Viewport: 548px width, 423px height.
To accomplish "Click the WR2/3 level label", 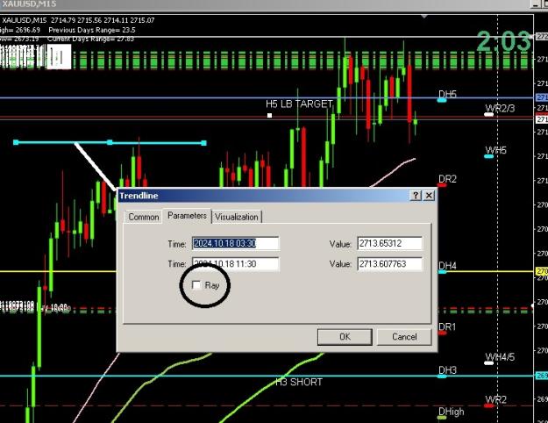I will click(x=500, y=108).
